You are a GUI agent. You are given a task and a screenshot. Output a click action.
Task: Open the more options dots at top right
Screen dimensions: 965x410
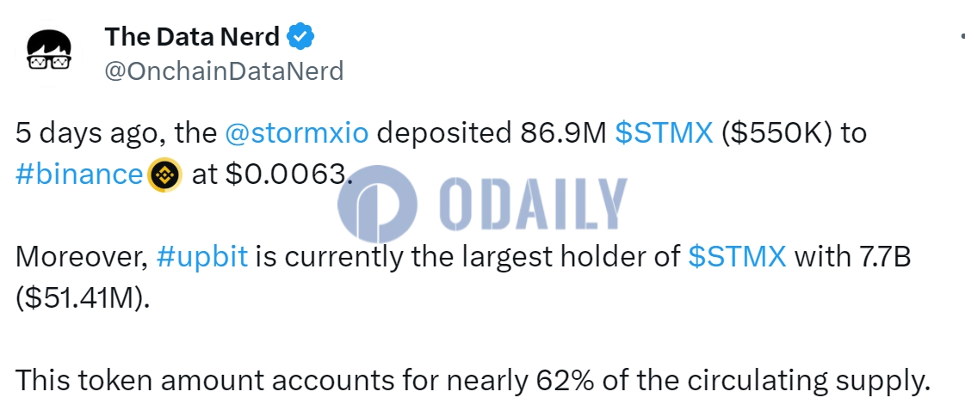pos(962,38)
